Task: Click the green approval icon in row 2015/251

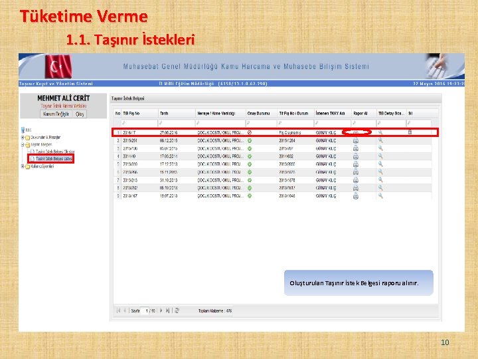Action: click(250, 141)
